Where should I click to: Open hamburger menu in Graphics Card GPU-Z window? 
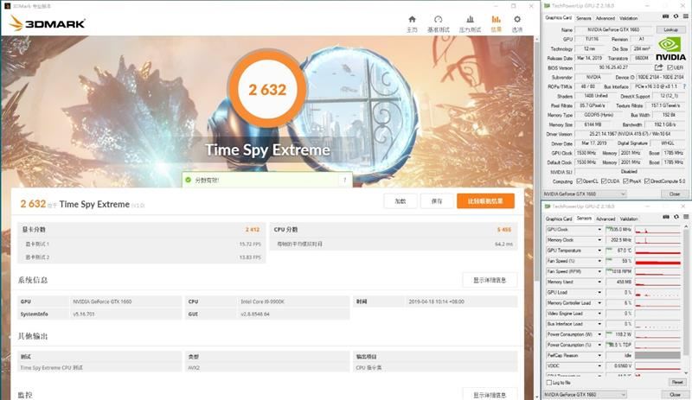tap(685, 16)
